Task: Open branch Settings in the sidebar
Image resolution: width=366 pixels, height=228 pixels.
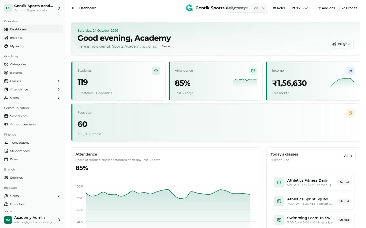Action: 32,178
